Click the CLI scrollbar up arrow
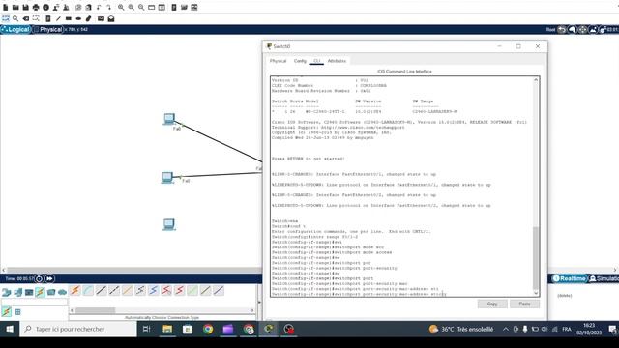 [536, 80]
